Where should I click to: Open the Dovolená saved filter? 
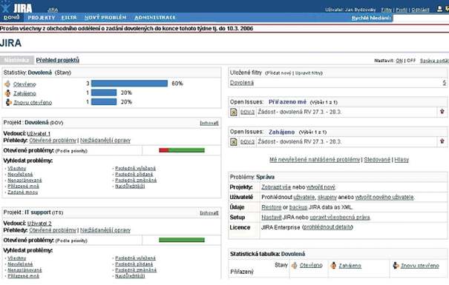point(242,83)
